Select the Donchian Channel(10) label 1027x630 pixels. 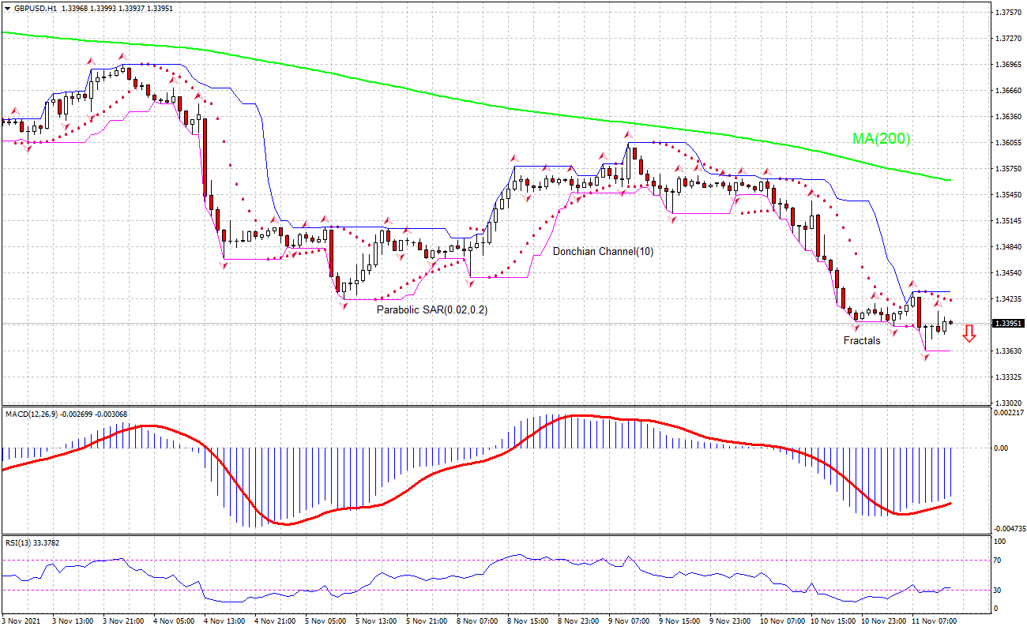pyautogui.click(x=603, y=251)
